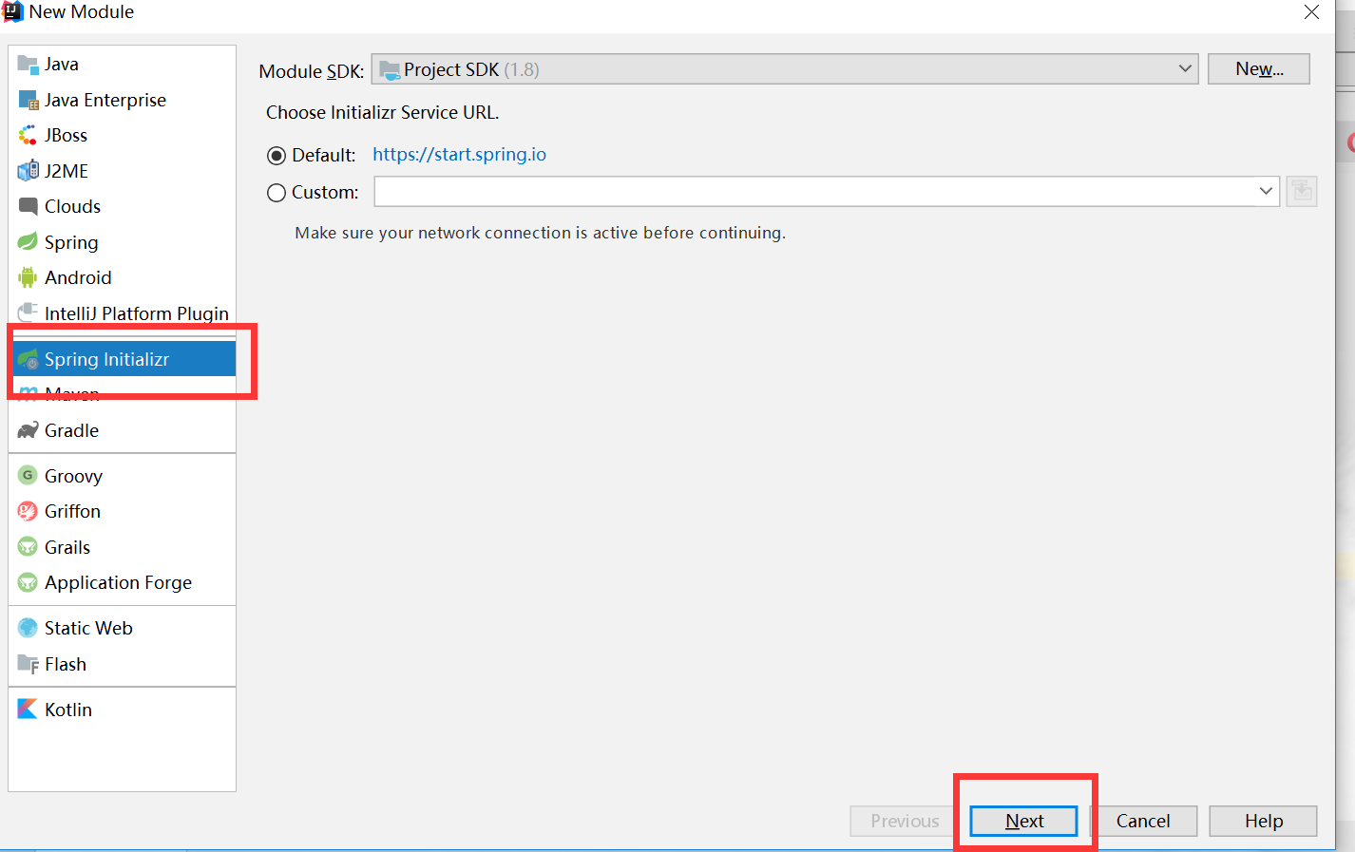1355x852 pixels.
Task: Click the IntelliJ Platform Plugin icon
Action: click(x=28, y=312)
